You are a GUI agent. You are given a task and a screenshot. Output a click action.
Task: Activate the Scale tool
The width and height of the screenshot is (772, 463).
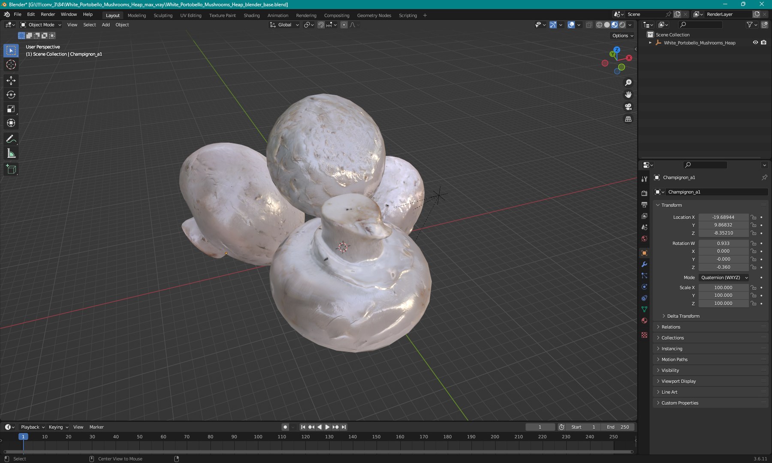click(x=11, y=109)
